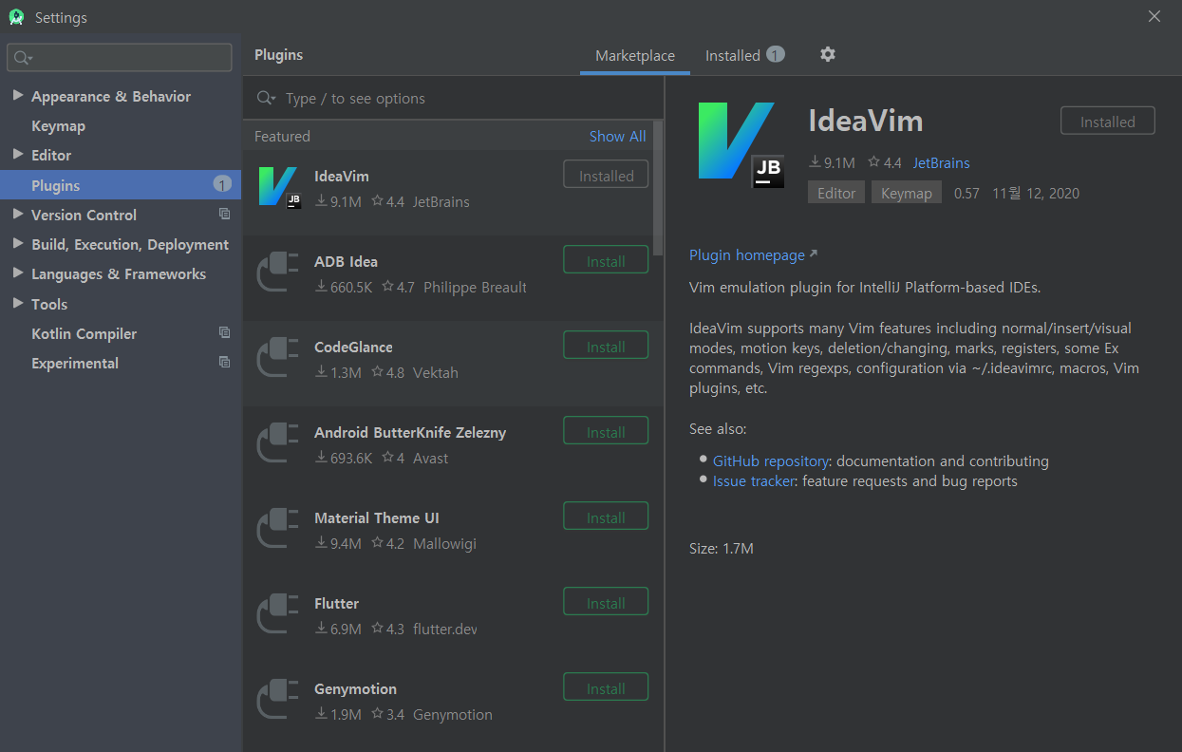Select the Genymotion plugin name
This screenshot has height=752, width=1182.
click(x=355, y=688)
